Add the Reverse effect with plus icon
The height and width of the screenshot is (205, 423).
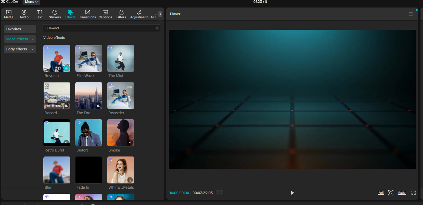(x=66, y=68)
